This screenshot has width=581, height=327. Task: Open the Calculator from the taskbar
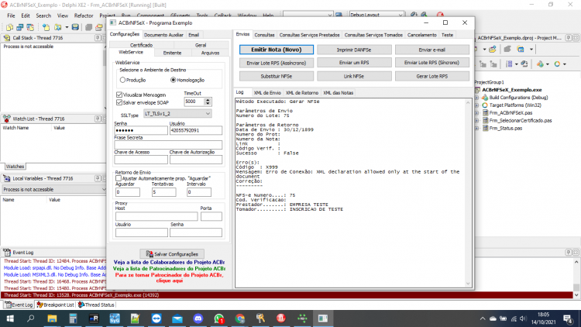click(x=73, y=318)
